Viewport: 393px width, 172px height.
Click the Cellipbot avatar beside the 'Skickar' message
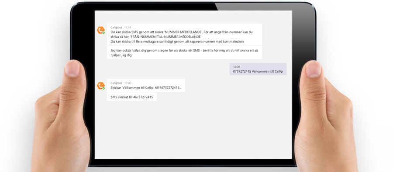coord(101,86)
